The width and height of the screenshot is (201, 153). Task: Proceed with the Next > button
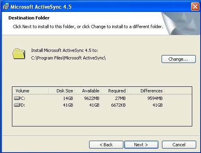coord(141,145)
